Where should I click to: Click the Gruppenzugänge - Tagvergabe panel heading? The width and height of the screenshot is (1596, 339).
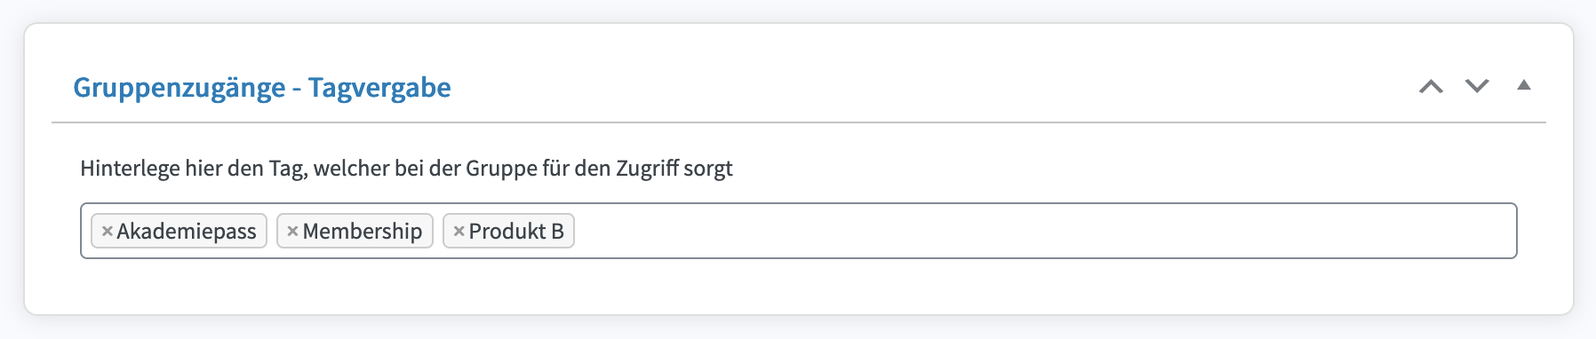tap(262, 88)
